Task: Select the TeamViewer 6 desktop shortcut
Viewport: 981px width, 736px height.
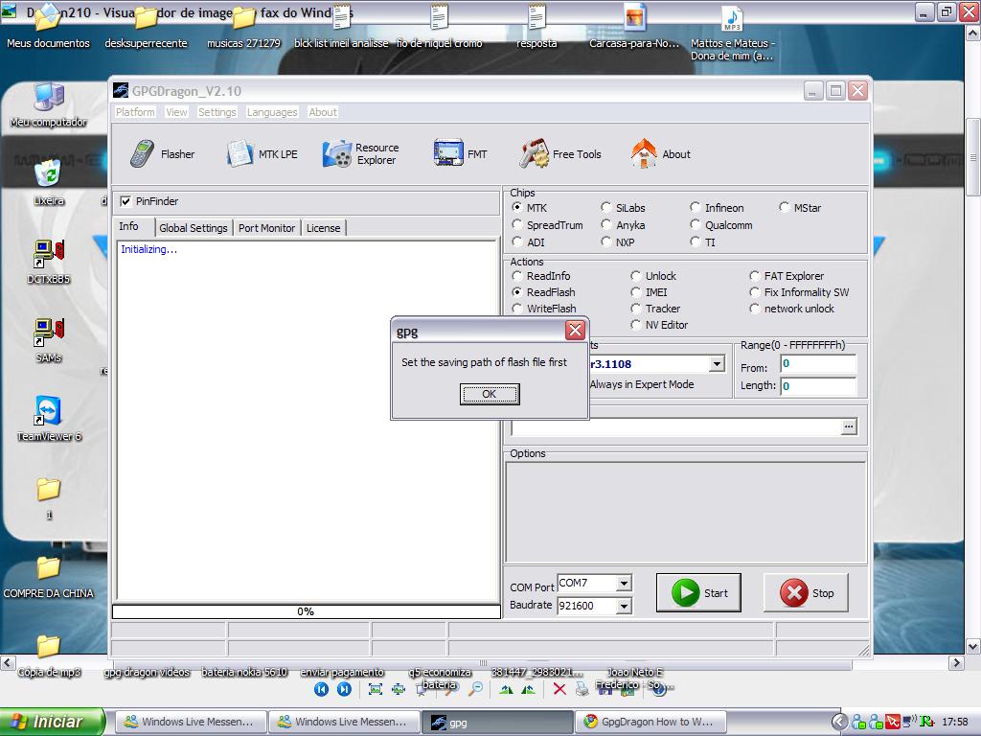Action: pos(48,419)
